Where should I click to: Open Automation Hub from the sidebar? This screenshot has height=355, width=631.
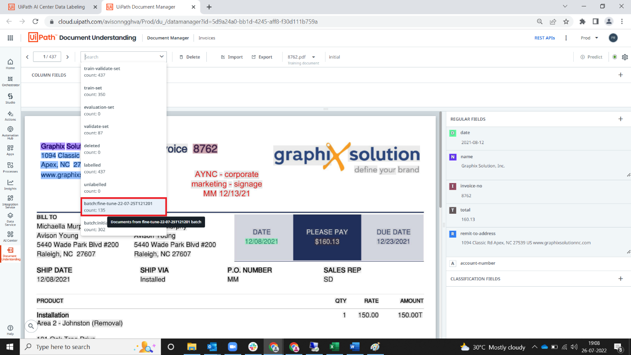click(10, 133)
